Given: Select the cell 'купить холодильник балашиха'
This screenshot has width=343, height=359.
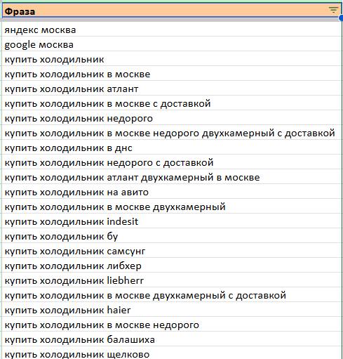Looking at the screenshot, I should pyautogui.click(x=172, y=339).
